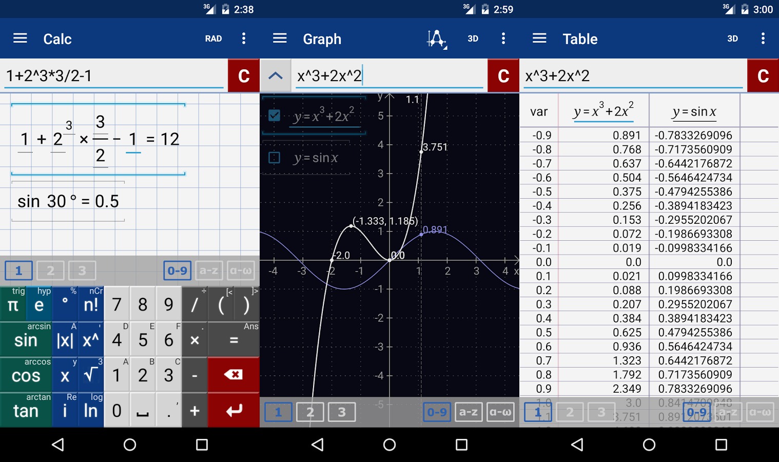
Task: Tap the square root key
Action: [x=91, y=375]
